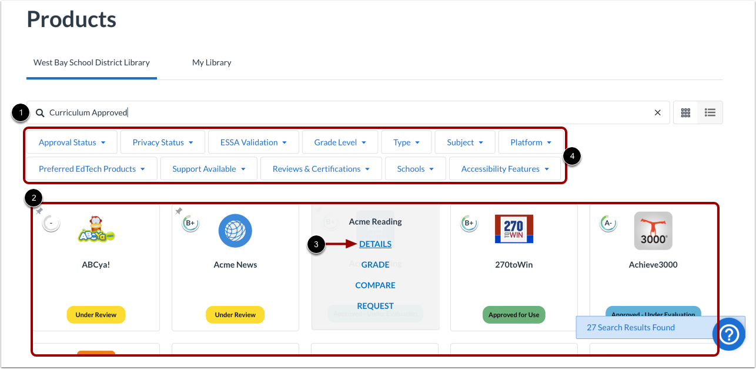
Task: Toggle grid view display
Action: tap(685, 112)
